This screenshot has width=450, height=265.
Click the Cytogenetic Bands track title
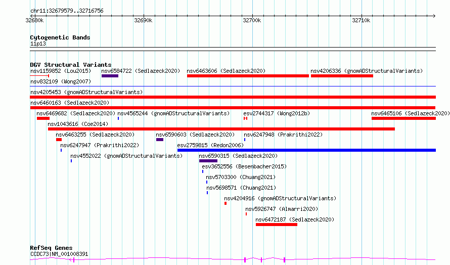60,37
